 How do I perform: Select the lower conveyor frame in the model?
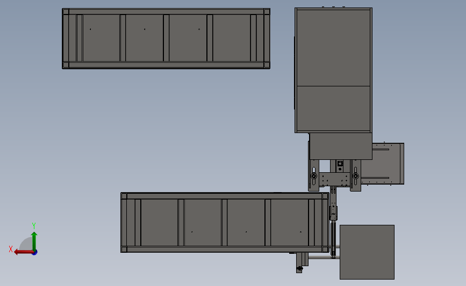click(225, 223)
